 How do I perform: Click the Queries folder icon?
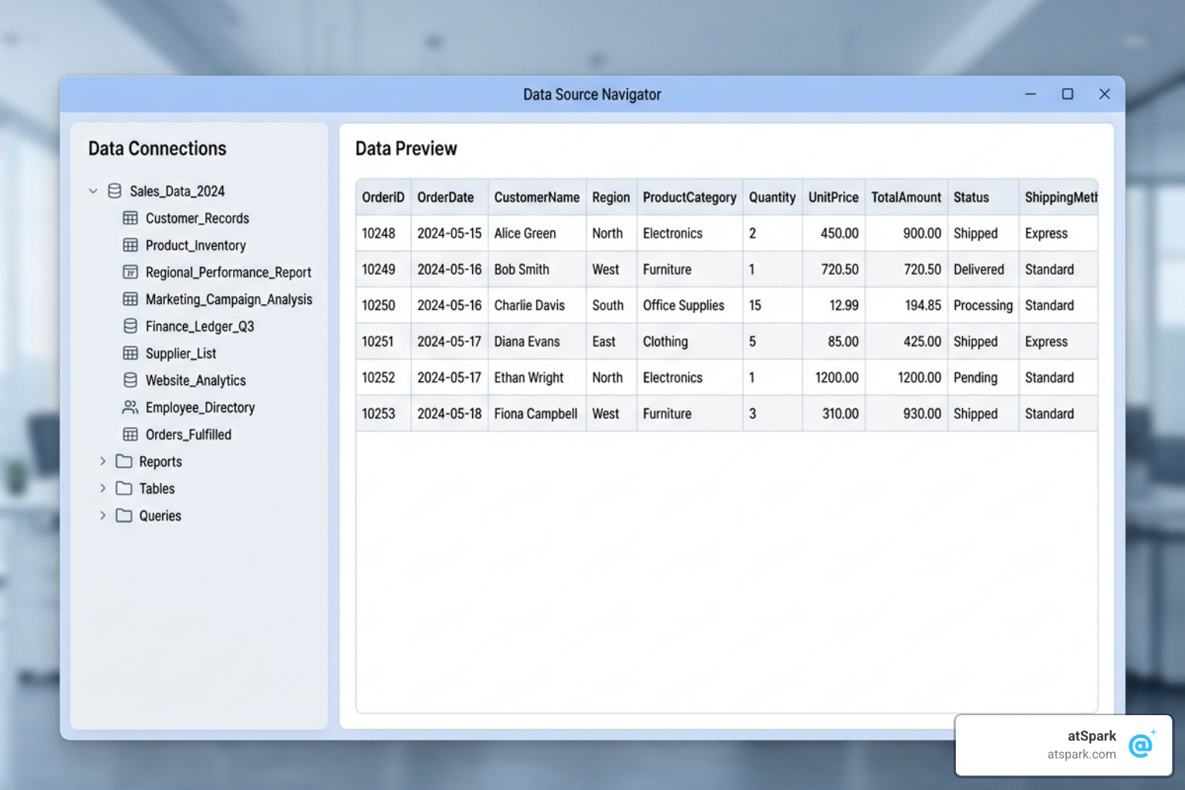124,515
